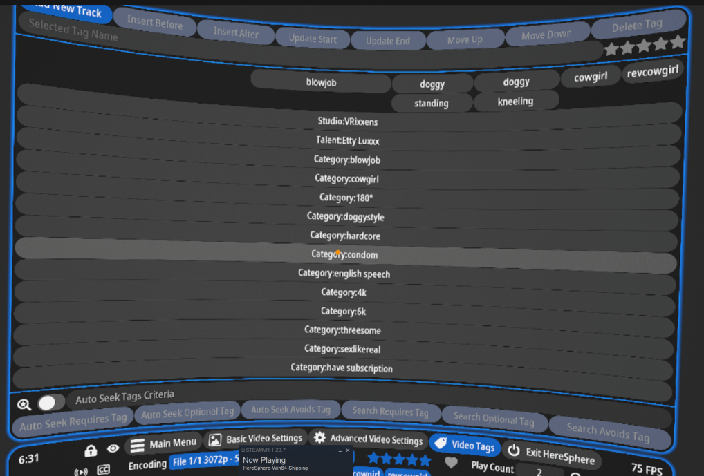Click Auto Seek Requires Tag
Viewport: 704px width, 476px height.
pyautogui.click(x=73, y=421)
